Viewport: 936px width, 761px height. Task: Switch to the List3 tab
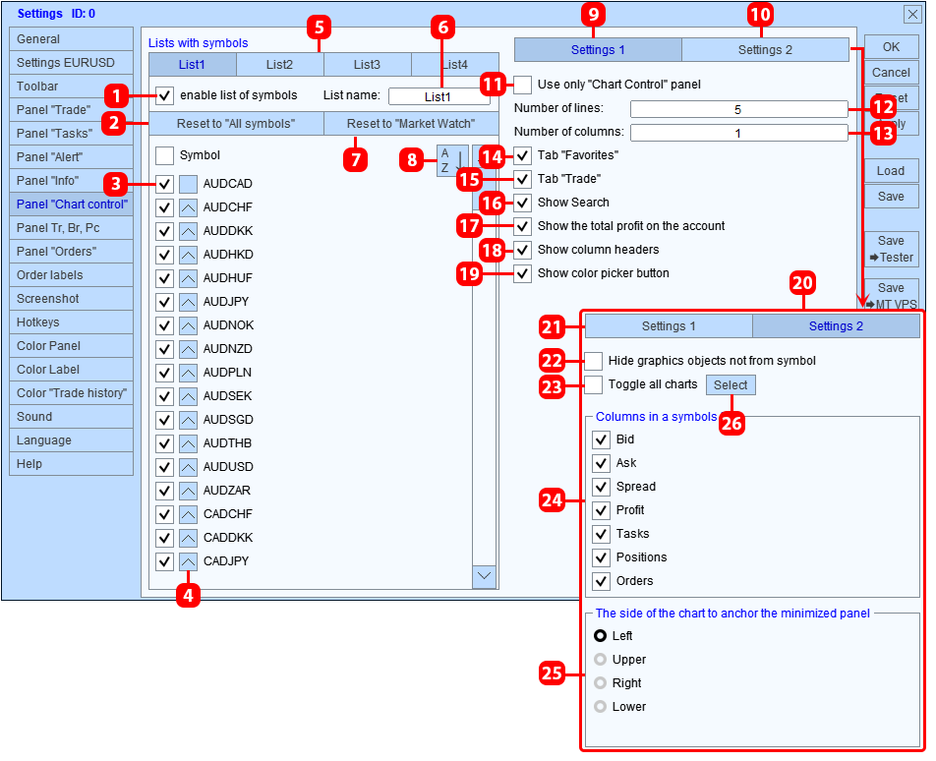tap(367, 65)
